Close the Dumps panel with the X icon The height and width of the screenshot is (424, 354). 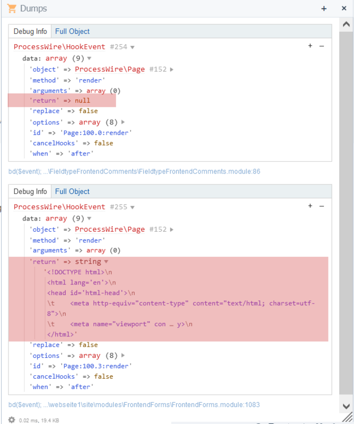coord(344,8)
